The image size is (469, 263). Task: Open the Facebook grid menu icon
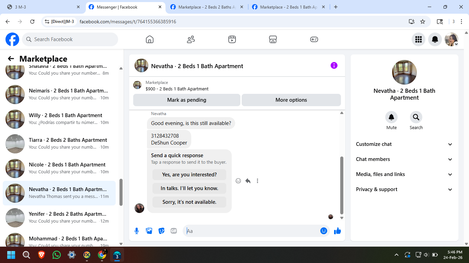pos(419,39)
